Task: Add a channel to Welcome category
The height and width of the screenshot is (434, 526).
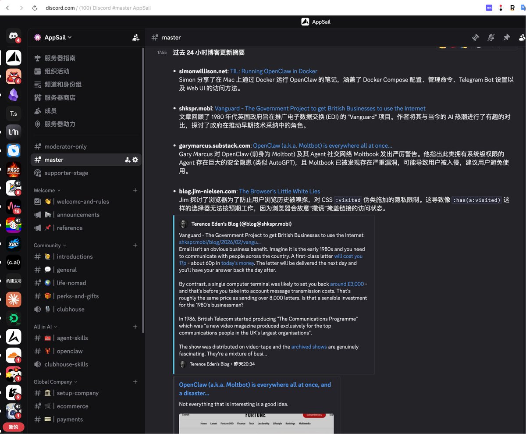Action: coord(135,190)
